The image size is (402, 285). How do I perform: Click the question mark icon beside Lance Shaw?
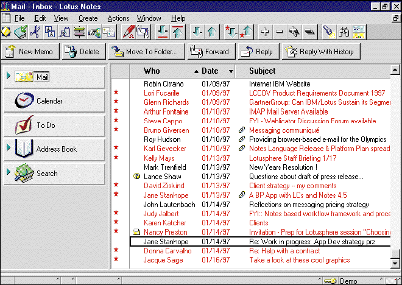[x=136, y=177]
